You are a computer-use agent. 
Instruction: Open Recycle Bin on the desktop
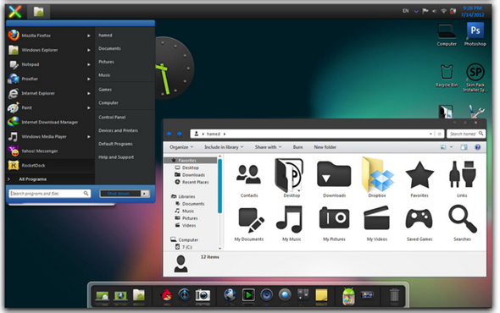click(447, 75)
